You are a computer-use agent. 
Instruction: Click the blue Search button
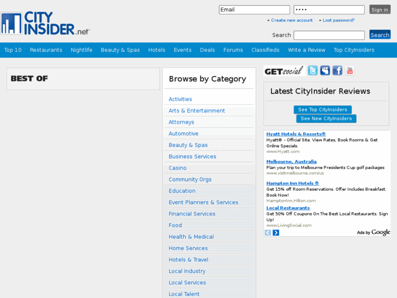pyautogui.click(x=380, y=35)
